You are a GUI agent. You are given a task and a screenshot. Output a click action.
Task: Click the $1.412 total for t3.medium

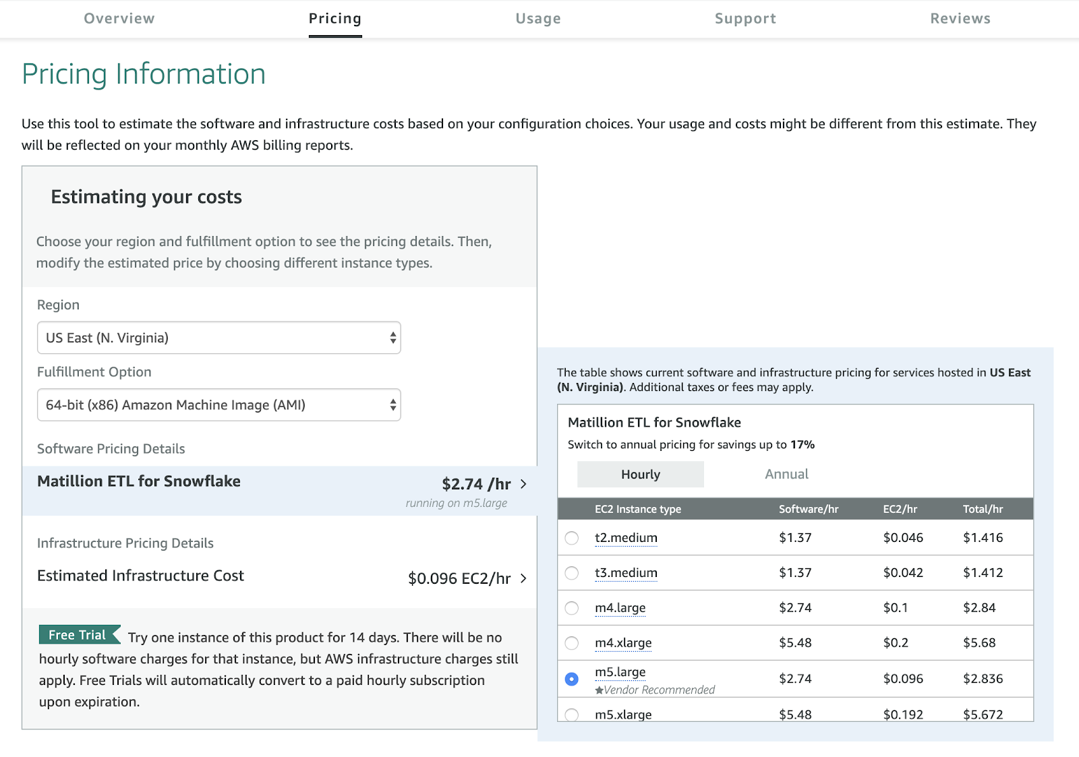tap(983, 573)
